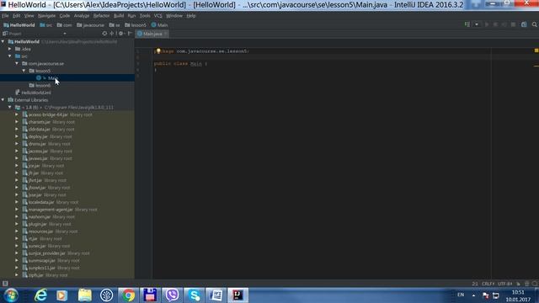The height and width of the screenshot is (303, 539).
Task: Open the Help menu
Action: pos(191,16)
